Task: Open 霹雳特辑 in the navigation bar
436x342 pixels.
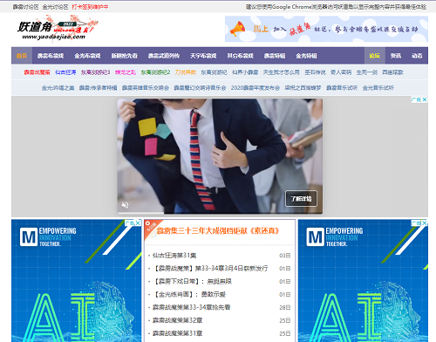Action: [275, 56]
